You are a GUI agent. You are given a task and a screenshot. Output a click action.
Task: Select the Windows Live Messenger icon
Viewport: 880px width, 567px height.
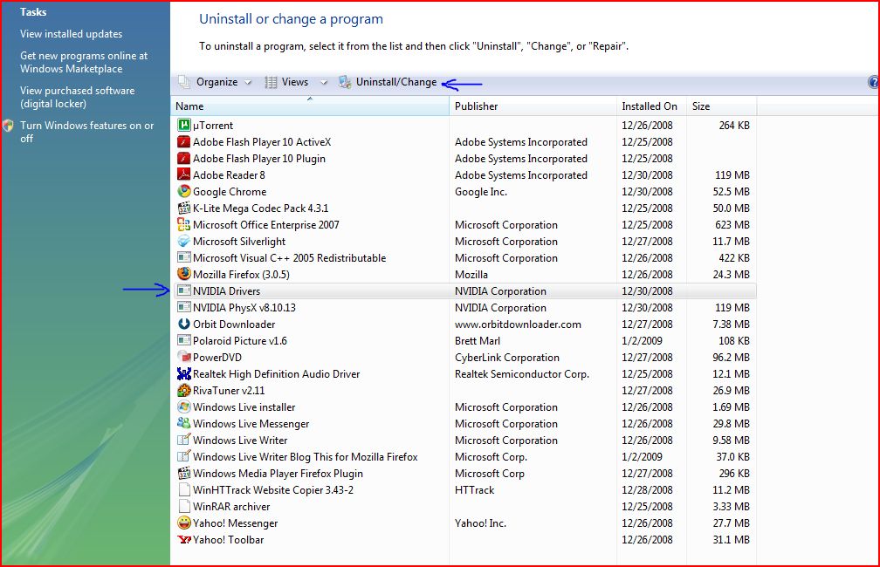pos(184,424)
